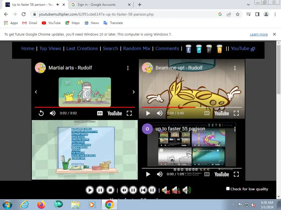
Task: Dismiss the Chrome update notification bar
Action: click(x=274, y=34)
